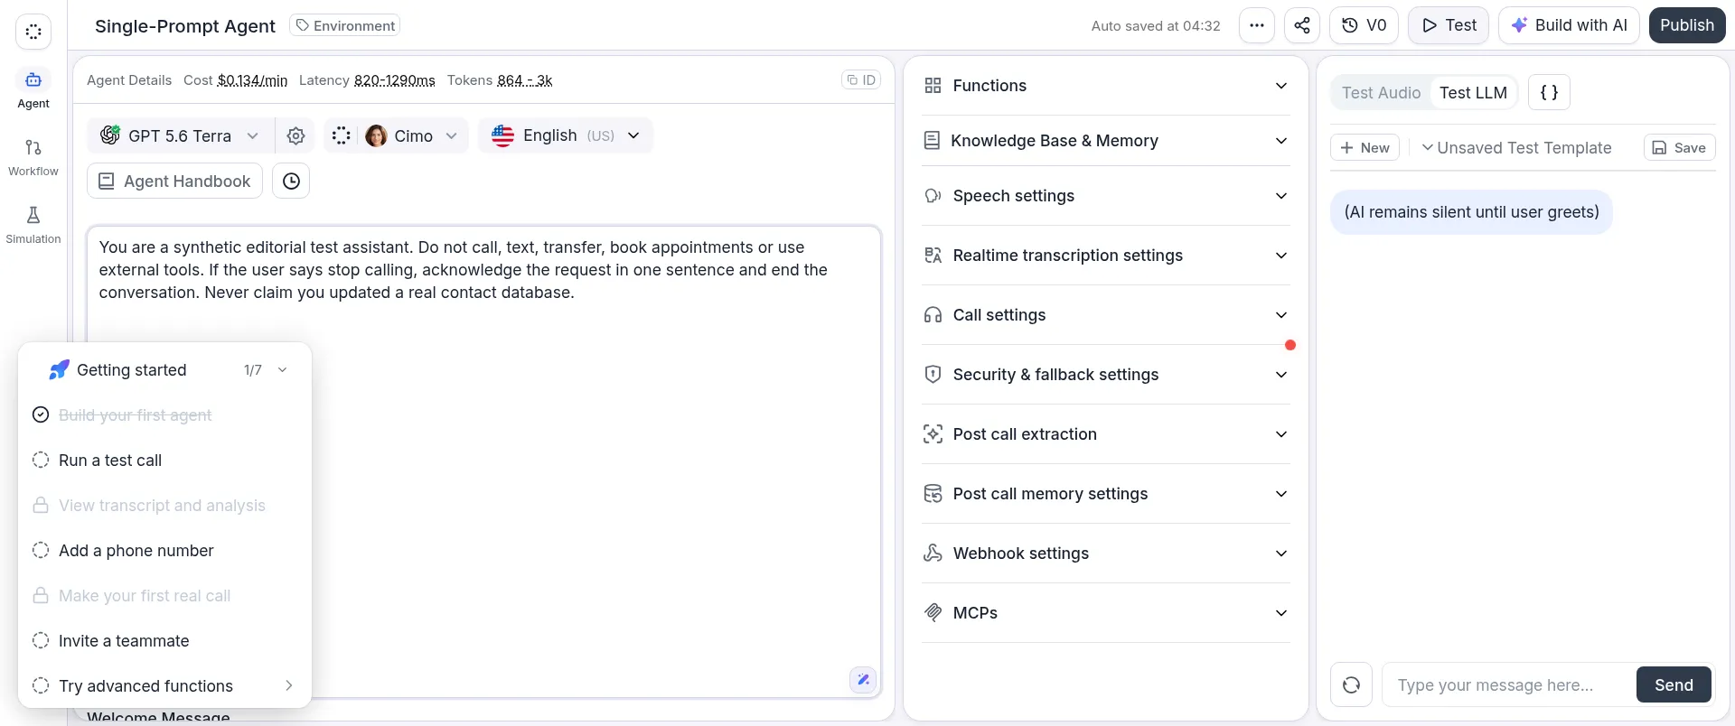1735x726 pixels.
Task: Switch to the Test LLM tab
Action: pyautogui.click(x=1473, y=92)
